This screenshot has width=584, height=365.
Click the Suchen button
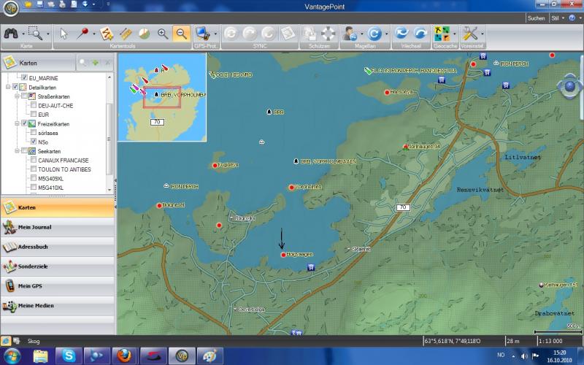tap(536, 18)
